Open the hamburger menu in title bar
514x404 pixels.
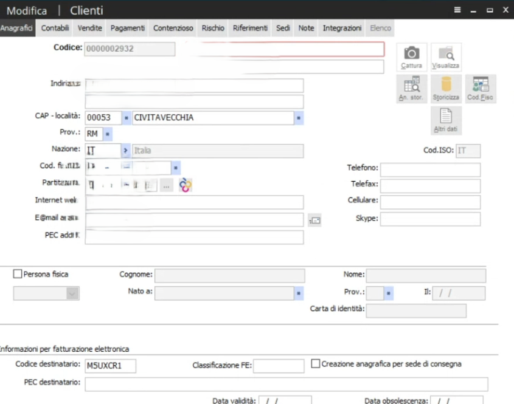point(457,10)
